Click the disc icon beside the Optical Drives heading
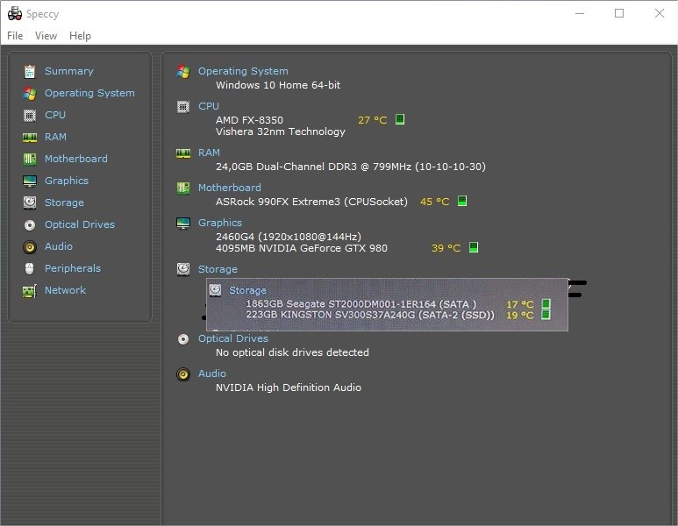Image resolution: width=678 pixels, height=526 pixels. (x=183, y=339)
